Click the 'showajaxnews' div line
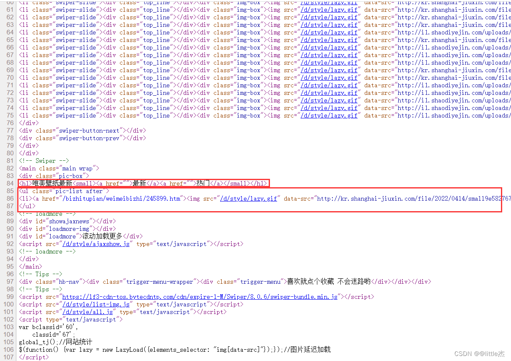Screen dimensions: 511x361 [67, 221]
